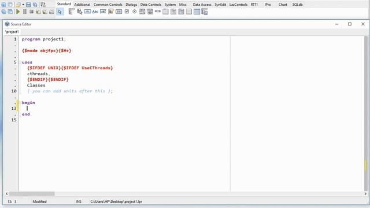Collapse the uses code fold marker
This screenshot has width=370, height=208.
(x=20, y=62)
